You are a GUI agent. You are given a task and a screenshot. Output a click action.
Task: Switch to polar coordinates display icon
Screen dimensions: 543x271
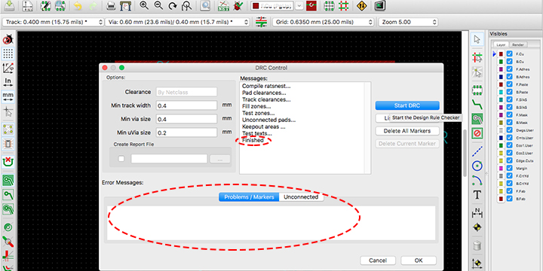(8, 68)
